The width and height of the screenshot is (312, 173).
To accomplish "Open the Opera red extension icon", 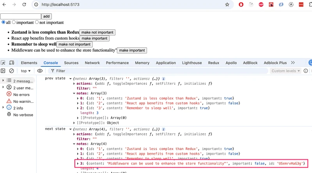I will [x=241, y=4].
